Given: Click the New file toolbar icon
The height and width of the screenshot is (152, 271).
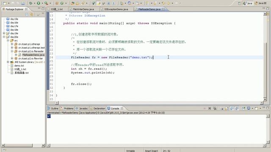Looking at the screenshot, I should tap(5, 3).
